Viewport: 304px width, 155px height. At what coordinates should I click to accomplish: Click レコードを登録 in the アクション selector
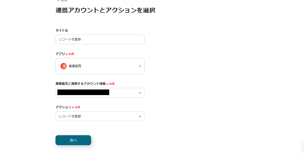[70, 116]
